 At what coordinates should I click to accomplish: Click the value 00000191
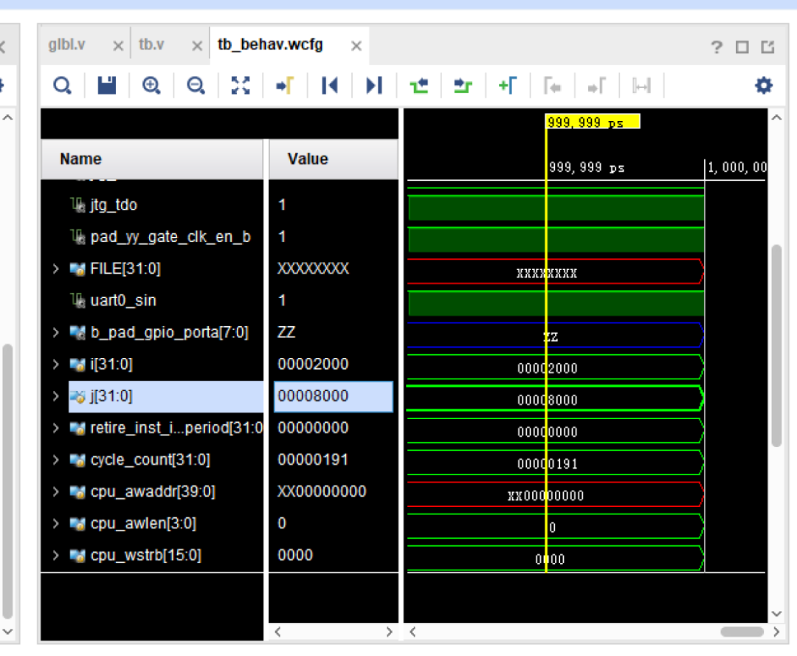click(x=313, y=460)
